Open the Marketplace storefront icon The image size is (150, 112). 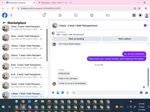[91, 15]
